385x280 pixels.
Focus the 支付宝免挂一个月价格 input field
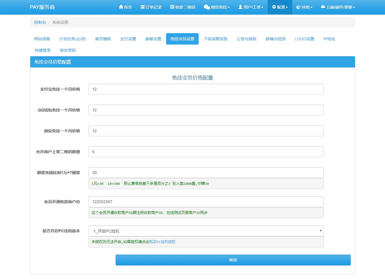tap(206, 89)
